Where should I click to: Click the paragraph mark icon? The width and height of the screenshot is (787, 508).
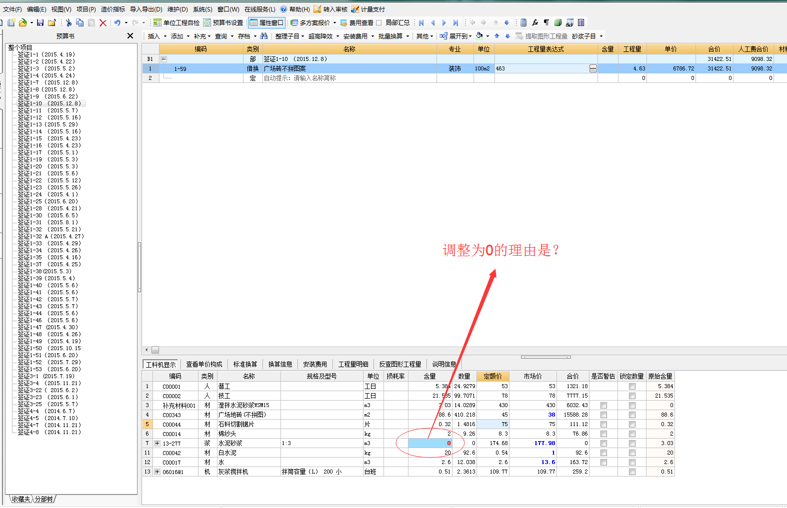[x=546, y=22]
